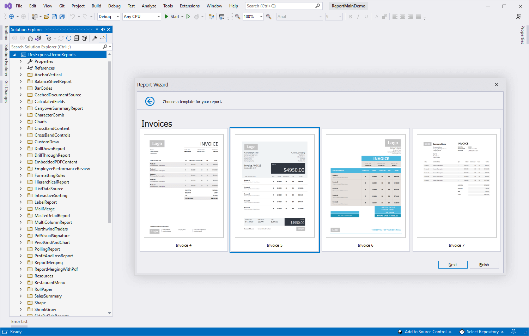The height and width of the screenshot is (336, 529).
Task: Toggle Preview Selected Items in Solution Explorer
Action: (102, 38)
